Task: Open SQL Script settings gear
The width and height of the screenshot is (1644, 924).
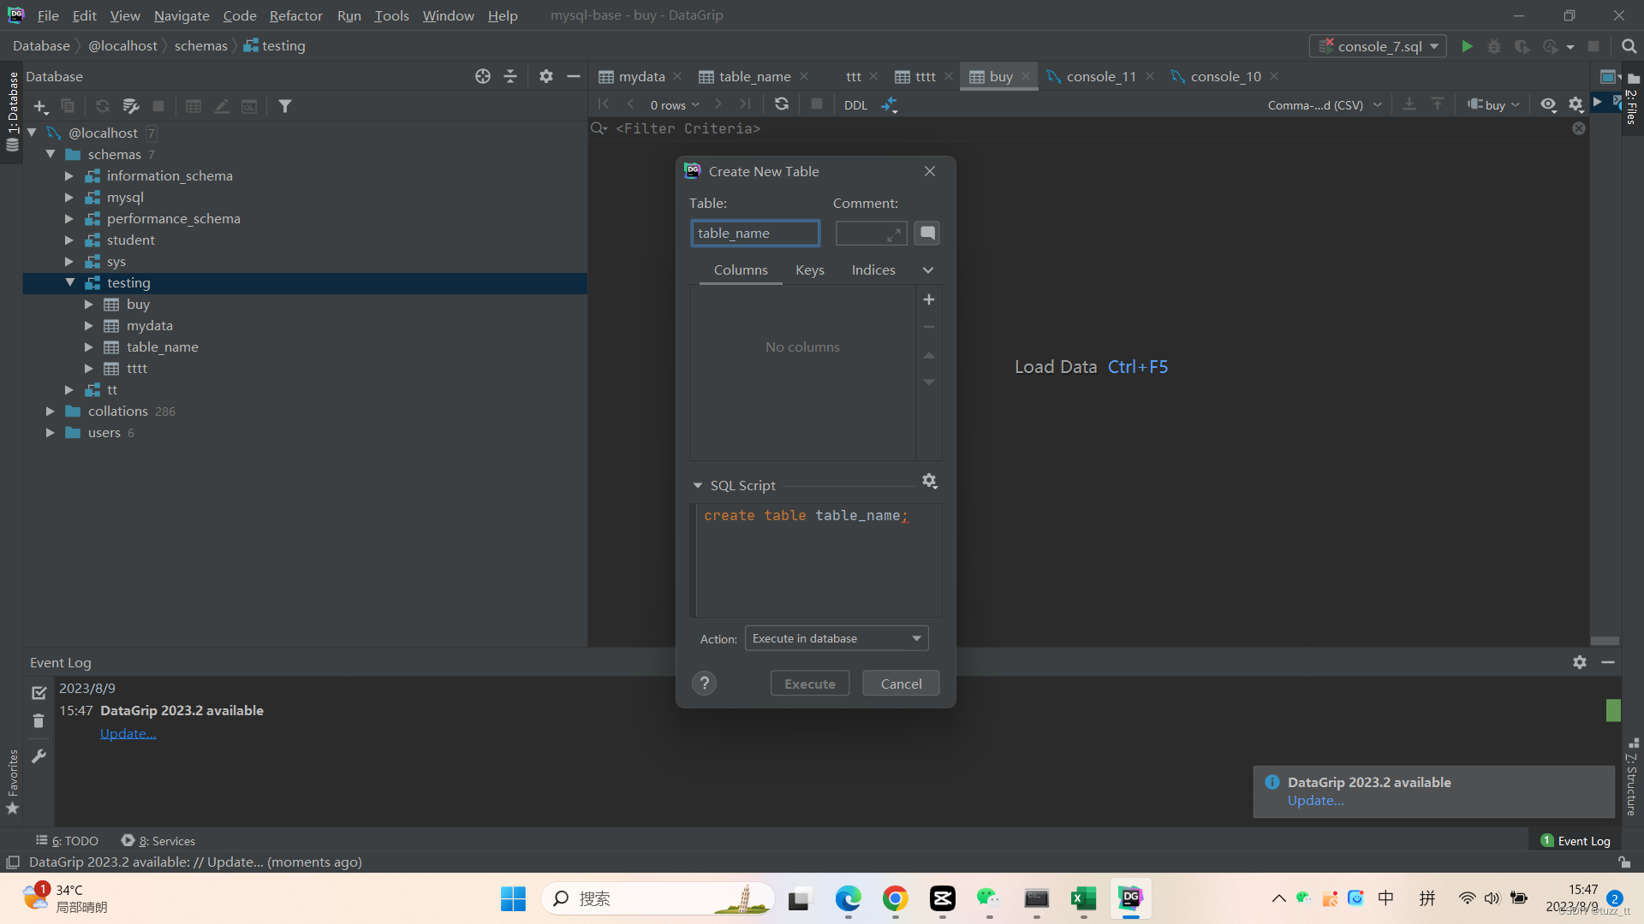Action: coord(930,482)
